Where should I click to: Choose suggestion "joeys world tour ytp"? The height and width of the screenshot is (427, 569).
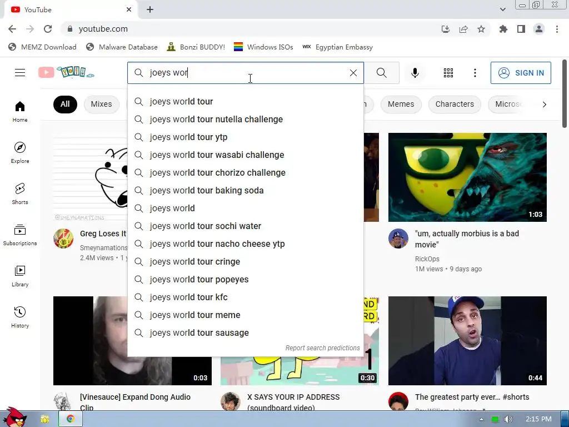click(x=245, y=137)
